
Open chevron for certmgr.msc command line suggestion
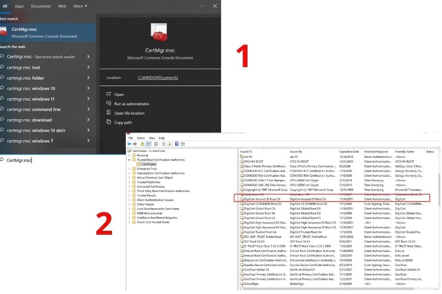(88, 109)
